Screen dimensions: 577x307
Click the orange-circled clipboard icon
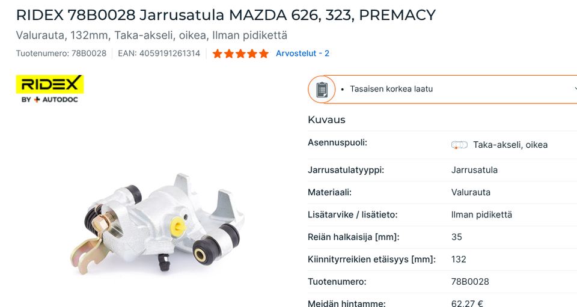point(322,90)
